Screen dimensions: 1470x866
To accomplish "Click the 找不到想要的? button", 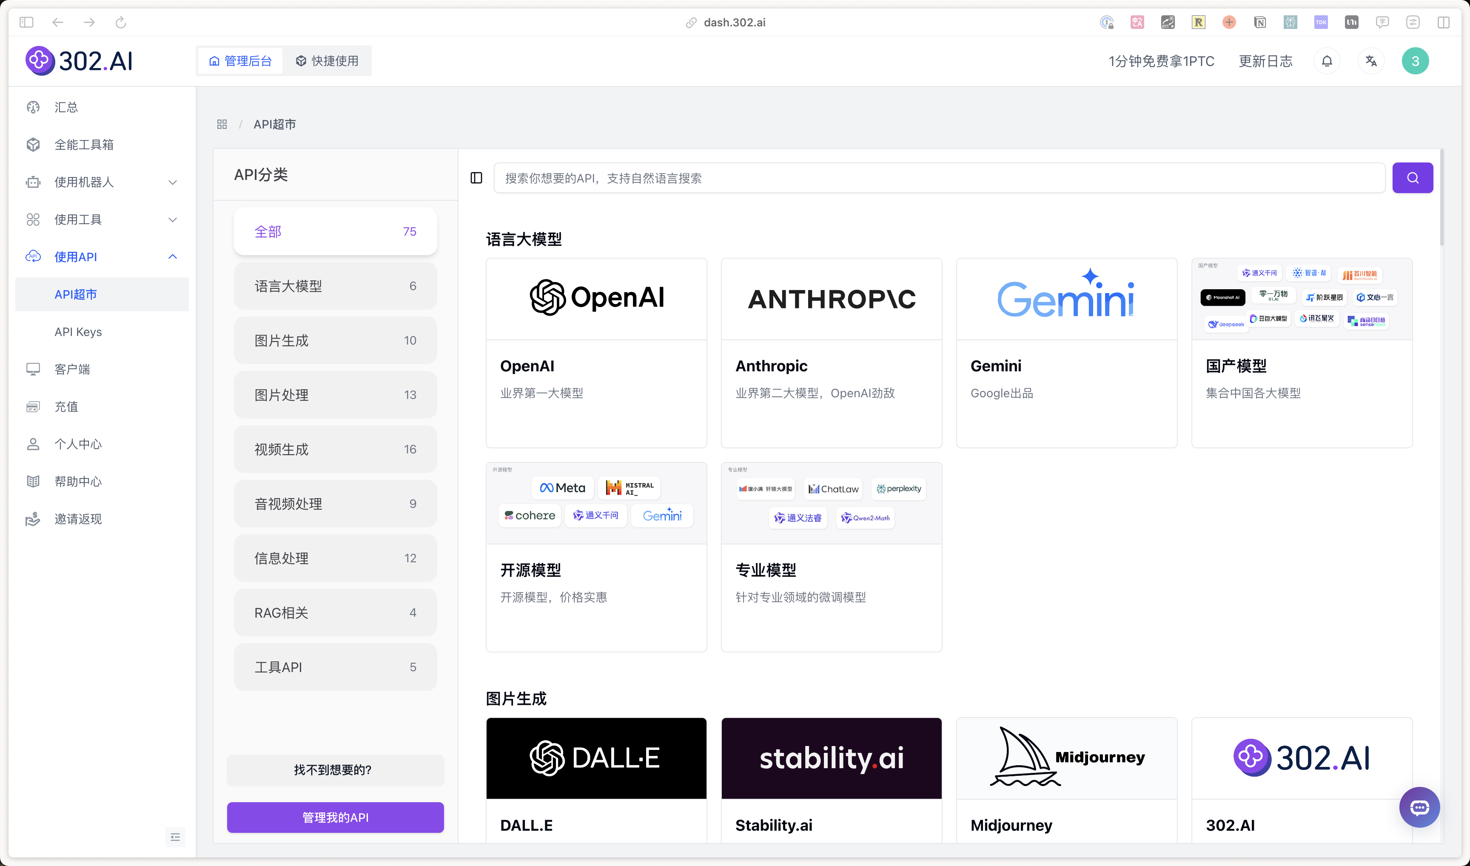I will 336,770.
